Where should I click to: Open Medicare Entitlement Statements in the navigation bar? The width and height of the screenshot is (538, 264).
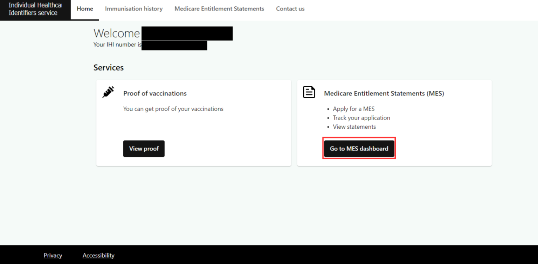219,9
